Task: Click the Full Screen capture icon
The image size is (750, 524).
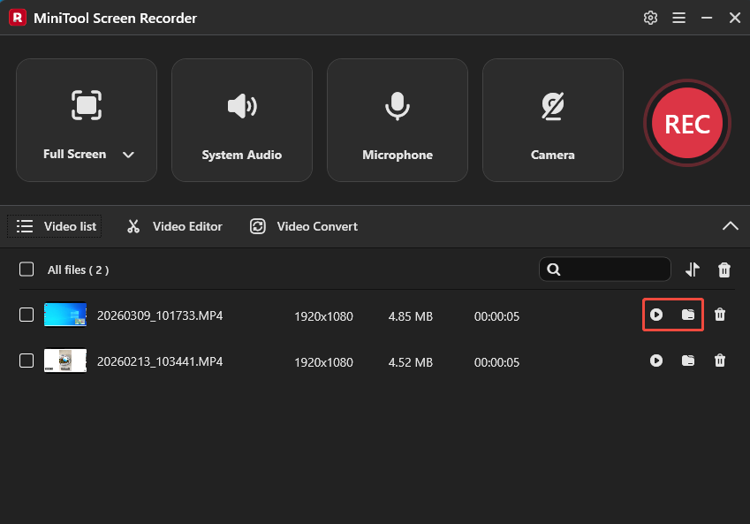Action: pyautogui.click(x=86, y=105)
